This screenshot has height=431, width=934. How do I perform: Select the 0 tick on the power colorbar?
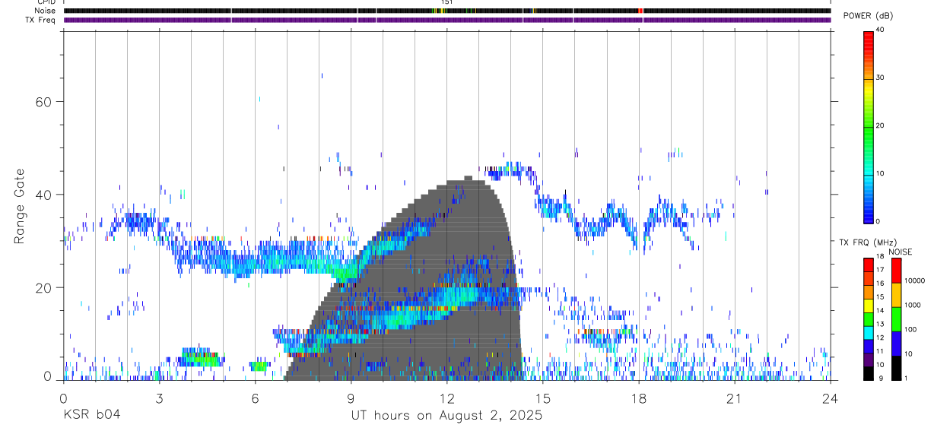pos(878,221)
